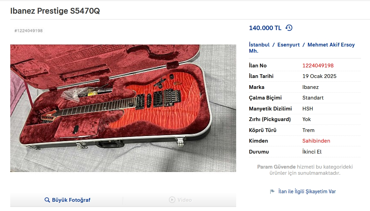Open the Esenyurt district link
The width and height of the screenshot is (370, 211).
tap(288, 45)
